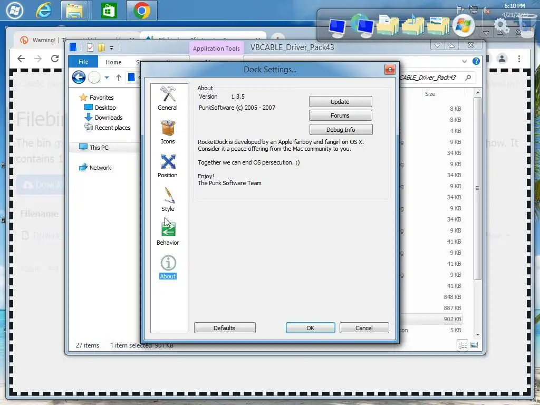The height and width of the screenshot is (405, 540).
Task: Open the Windows Store taskbar icon
Action: (109, 11)
